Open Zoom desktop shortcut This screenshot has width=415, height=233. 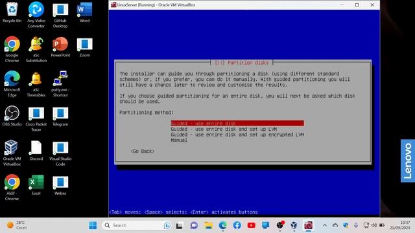click(x=84, y=47)
